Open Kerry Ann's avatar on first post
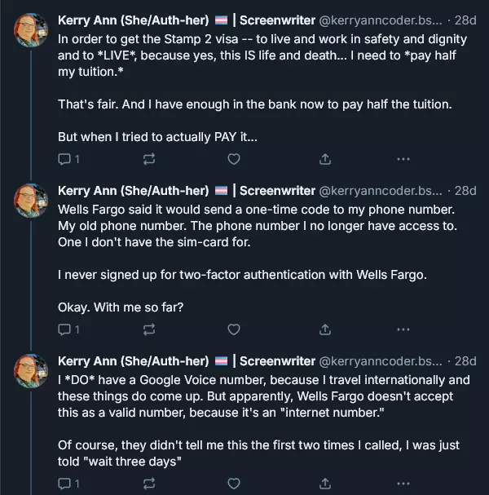This screenshot has height=495, width=489. coord(32,29)
